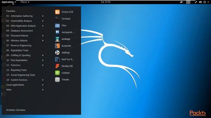Open Activities Overview link
The image size is (211, 118).
pyautogui.click(x=15, y=110)
